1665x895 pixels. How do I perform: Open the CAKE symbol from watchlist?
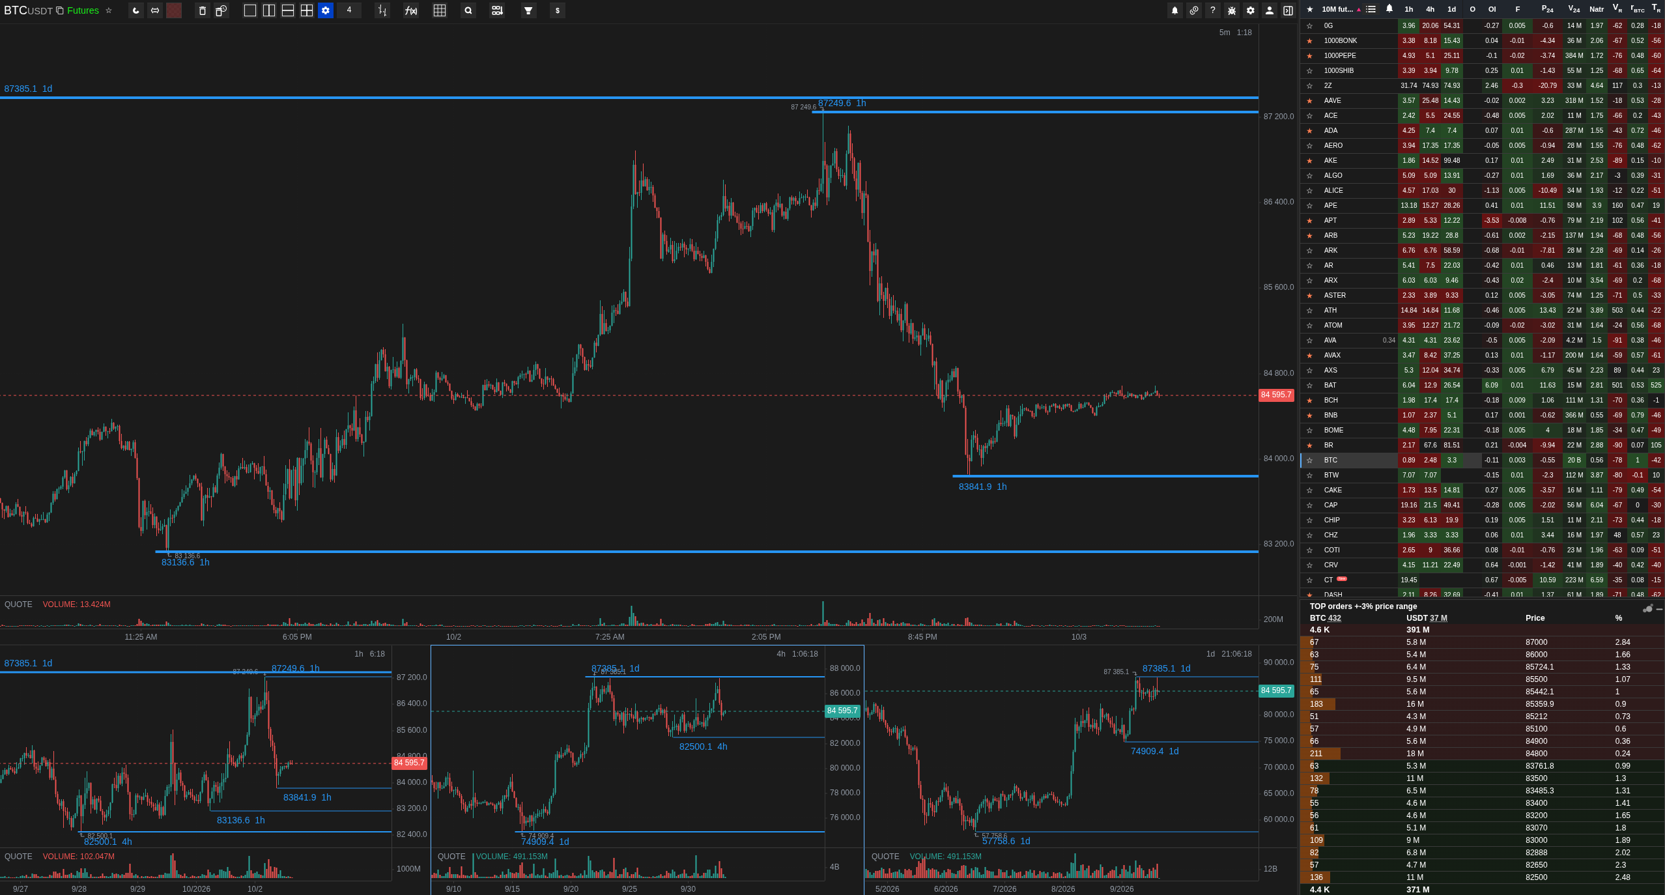pos(1333,490)
